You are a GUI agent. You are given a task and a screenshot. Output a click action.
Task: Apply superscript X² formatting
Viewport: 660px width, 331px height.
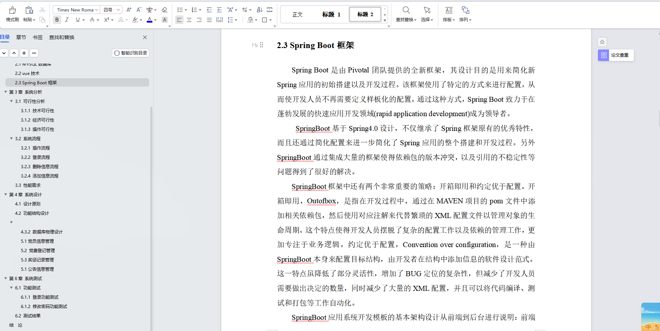point(107,20)
